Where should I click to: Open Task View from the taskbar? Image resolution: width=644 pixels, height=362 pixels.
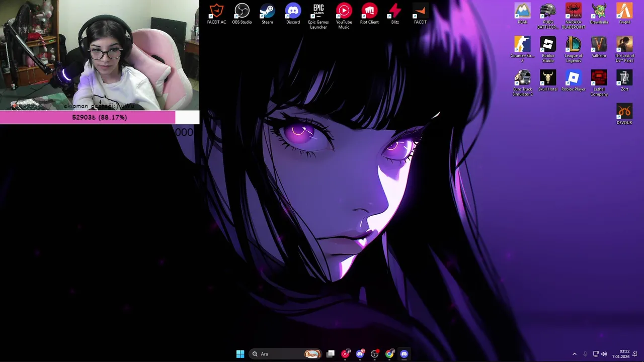[x=331, y=354]
